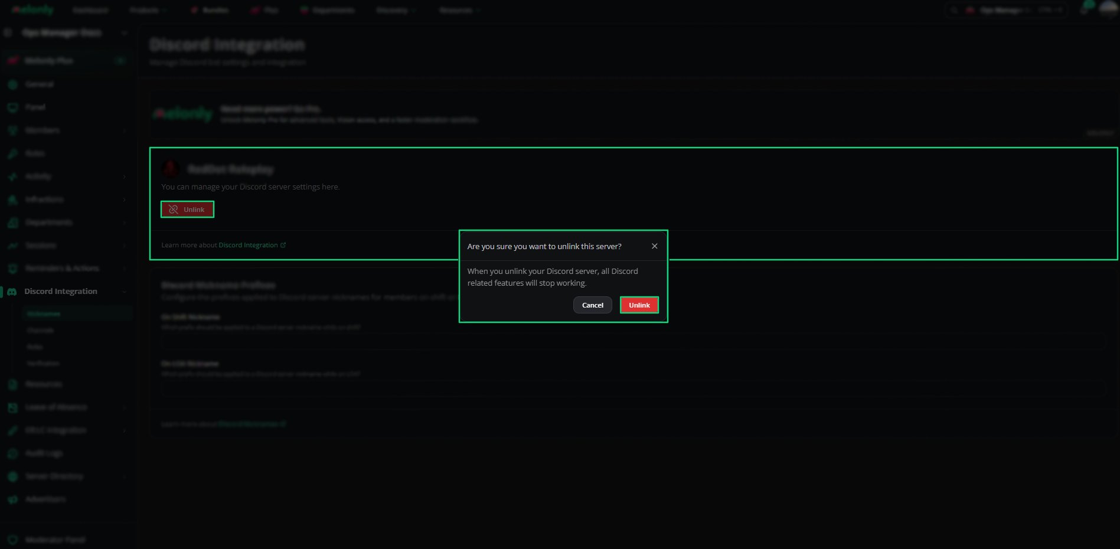Viewport: 1120px width, 549px height.
Task: Click the Unlink button under the server settings text
Action: (187, 210)
